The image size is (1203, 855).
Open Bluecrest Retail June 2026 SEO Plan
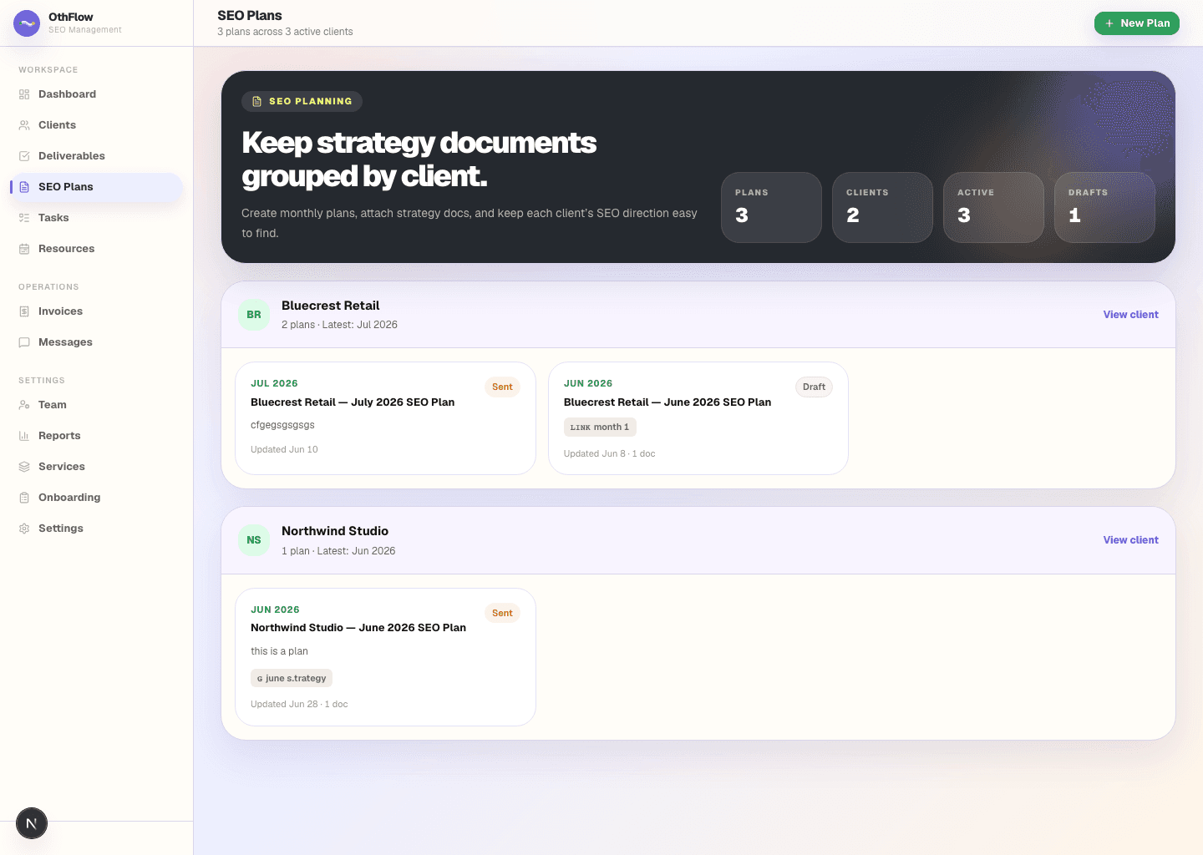coord(698,418)
